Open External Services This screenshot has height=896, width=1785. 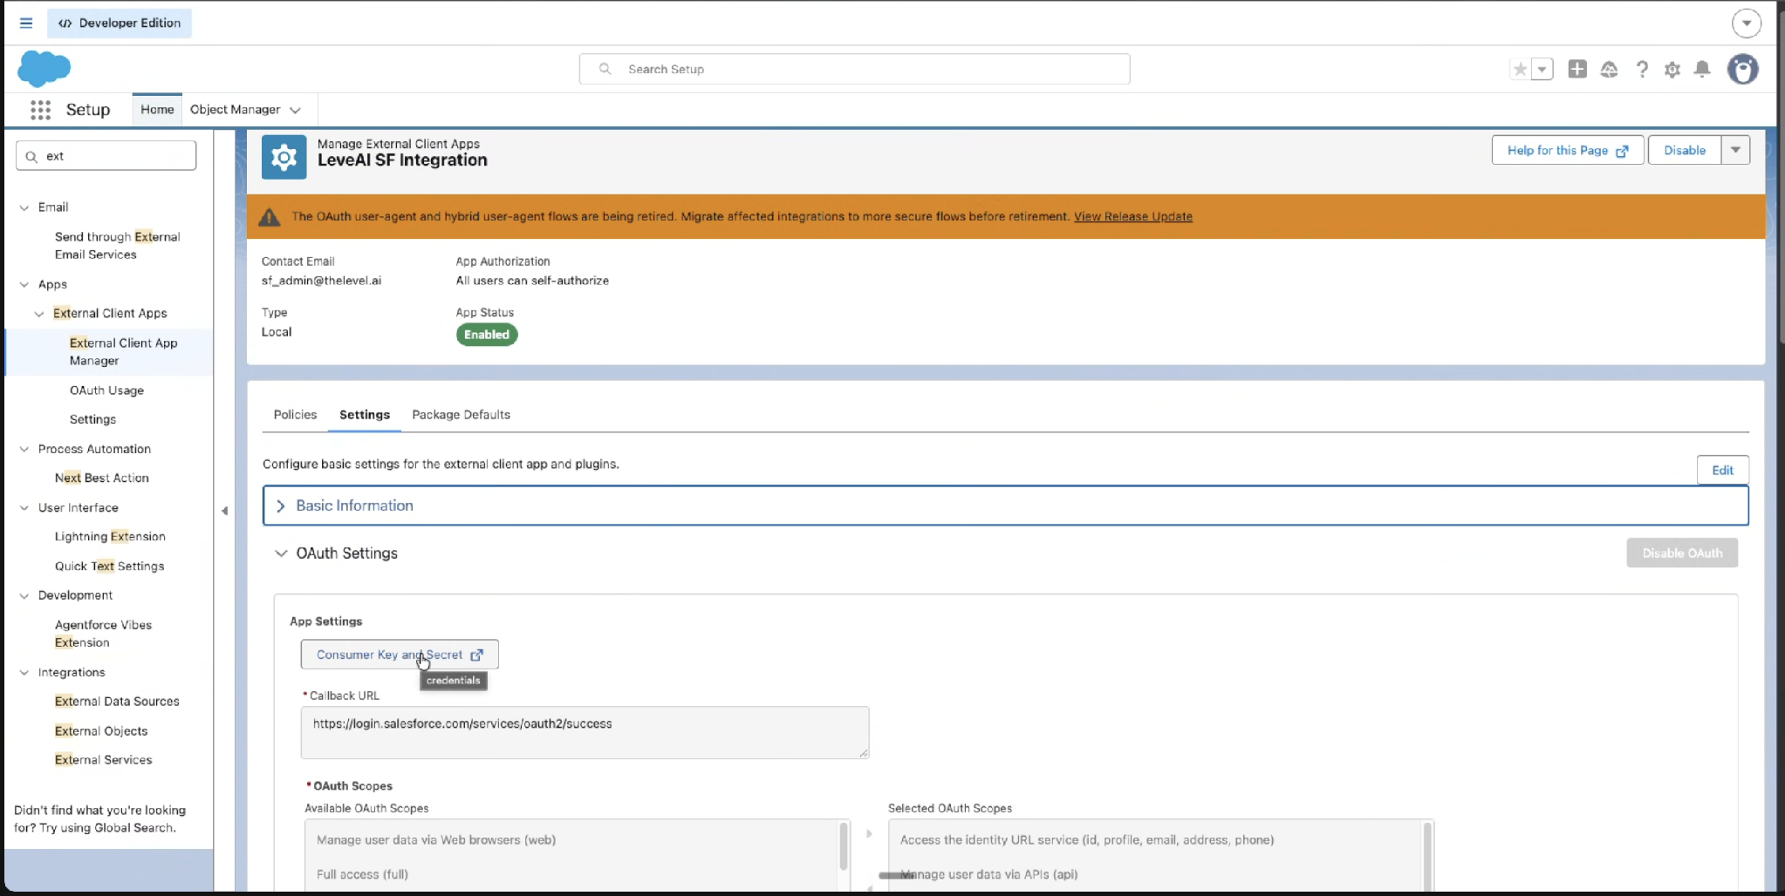pos(103,760)
